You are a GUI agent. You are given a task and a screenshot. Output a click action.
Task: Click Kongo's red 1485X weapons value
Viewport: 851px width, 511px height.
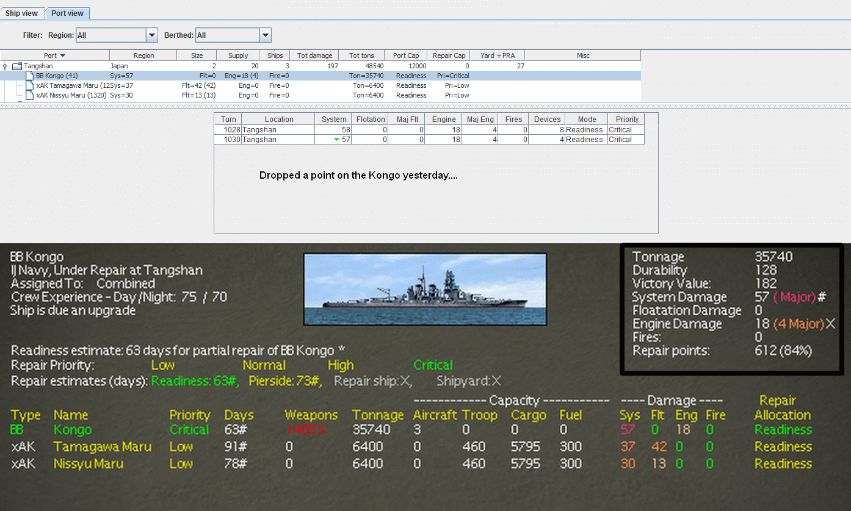tap(306, 429)
